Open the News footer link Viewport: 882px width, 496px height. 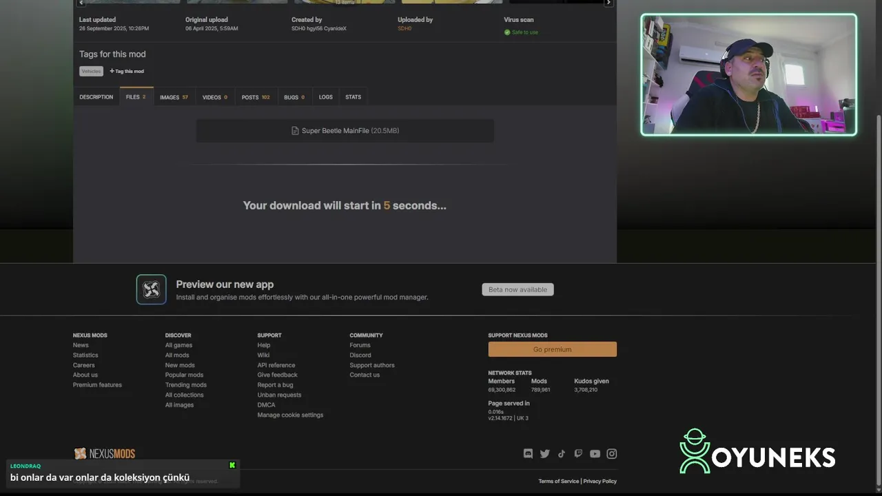click(x=81, y=345)
